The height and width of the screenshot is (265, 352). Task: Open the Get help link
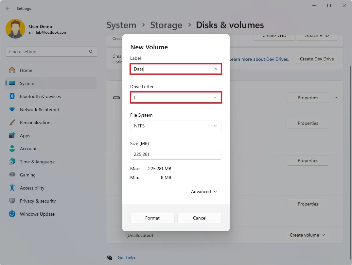[x=126, y=257]
